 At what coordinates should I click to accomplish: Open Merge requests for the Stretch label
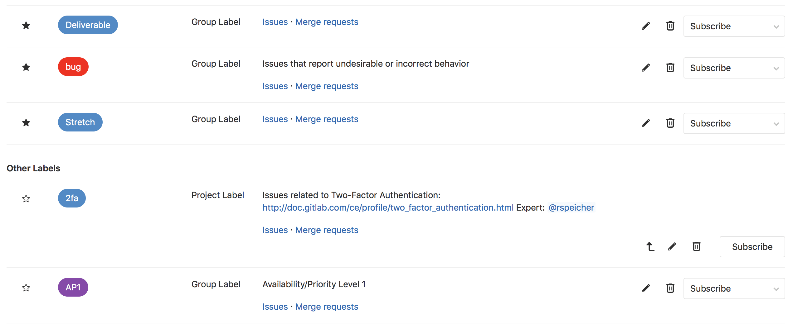tap(326, 119)
